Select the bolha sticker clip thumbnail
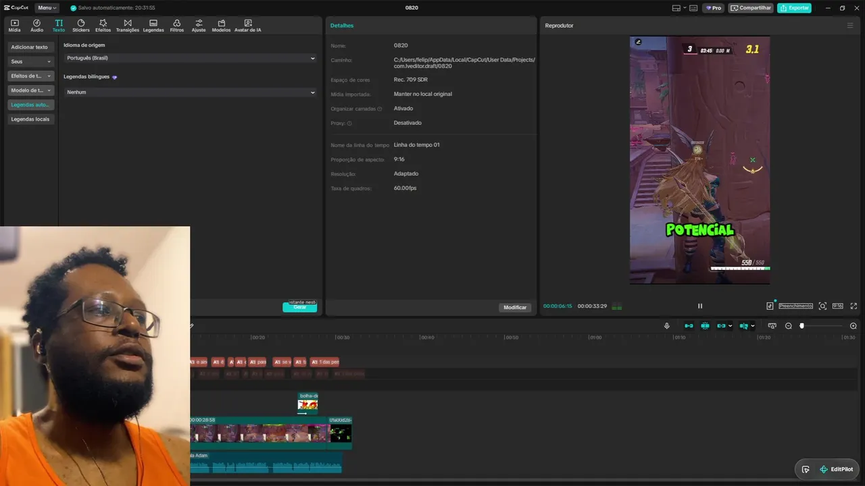The height and width of the screenshot is (486, 865). tap(307, 405)
